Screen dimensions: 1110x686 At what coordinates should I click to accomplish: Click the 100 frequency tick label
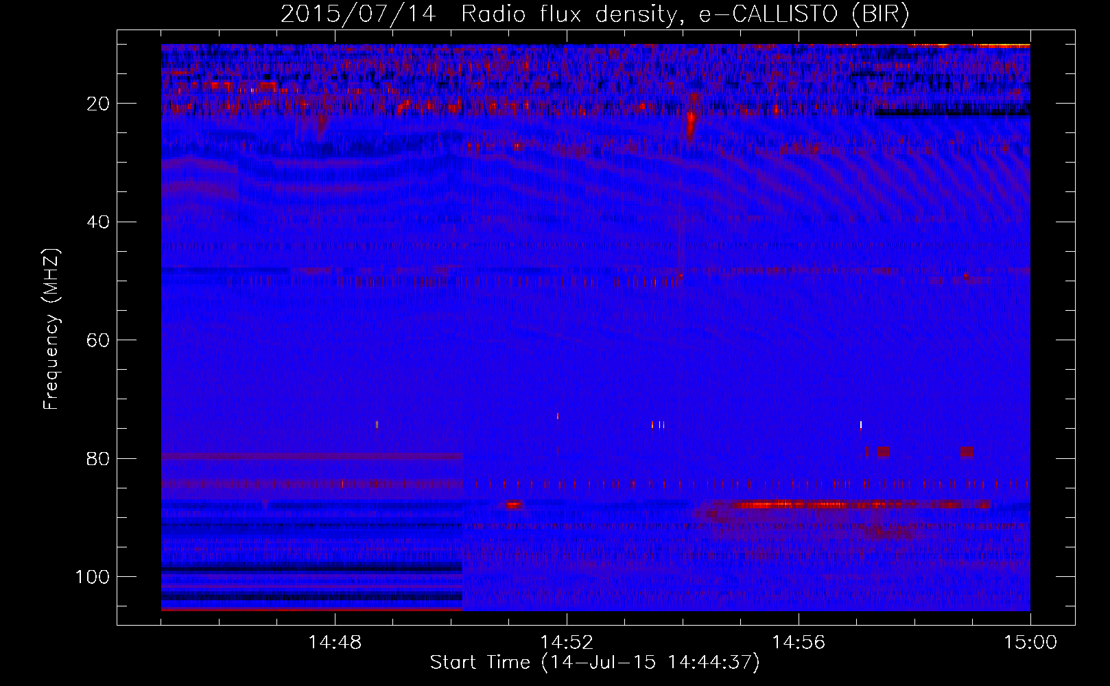[x=93, y=577]
